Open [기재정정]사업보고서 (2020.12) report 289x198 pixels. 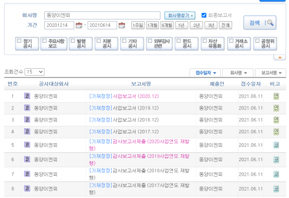tap(124, 96)
